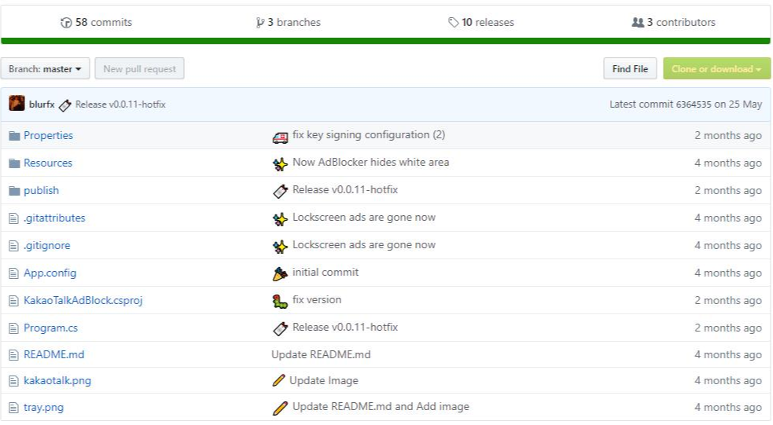Click ambulance emoji beside fix key signing
Viewport: 773px width, 425px height.
[280, 137]
